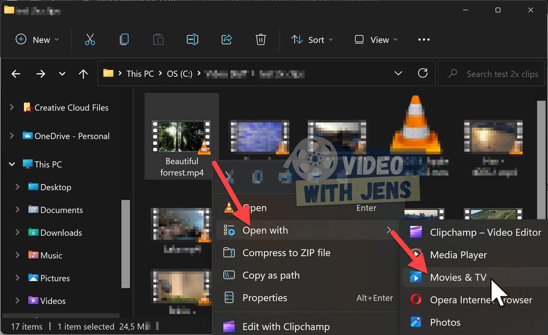The height and width of the screenshot is (335, 548).
Task: Open with Photos app
Action: coord(475,322)
